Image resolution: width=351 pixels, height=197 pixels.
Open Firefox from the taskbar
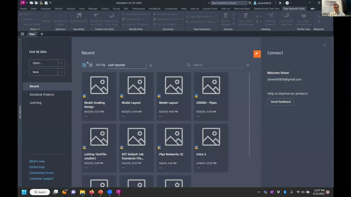91,192
